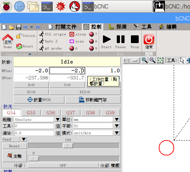This screenshot has height=172, width=190.
Task: Click user button 6
Action: tap(73, 48)
